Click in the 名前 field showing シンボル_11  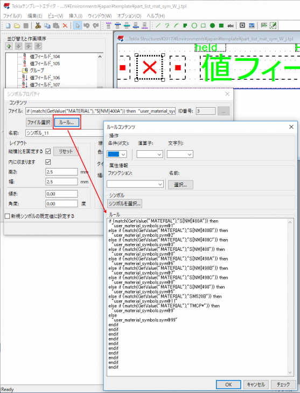[65, 133]
